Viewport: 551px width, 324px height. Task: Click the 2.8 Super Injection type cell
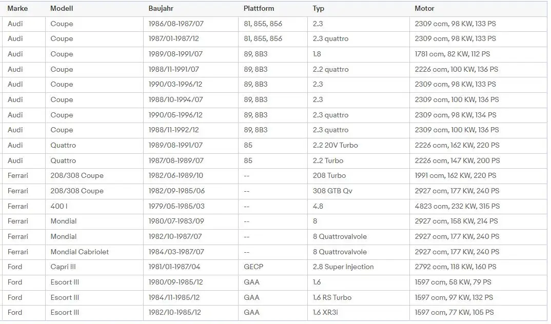[343, 267]
